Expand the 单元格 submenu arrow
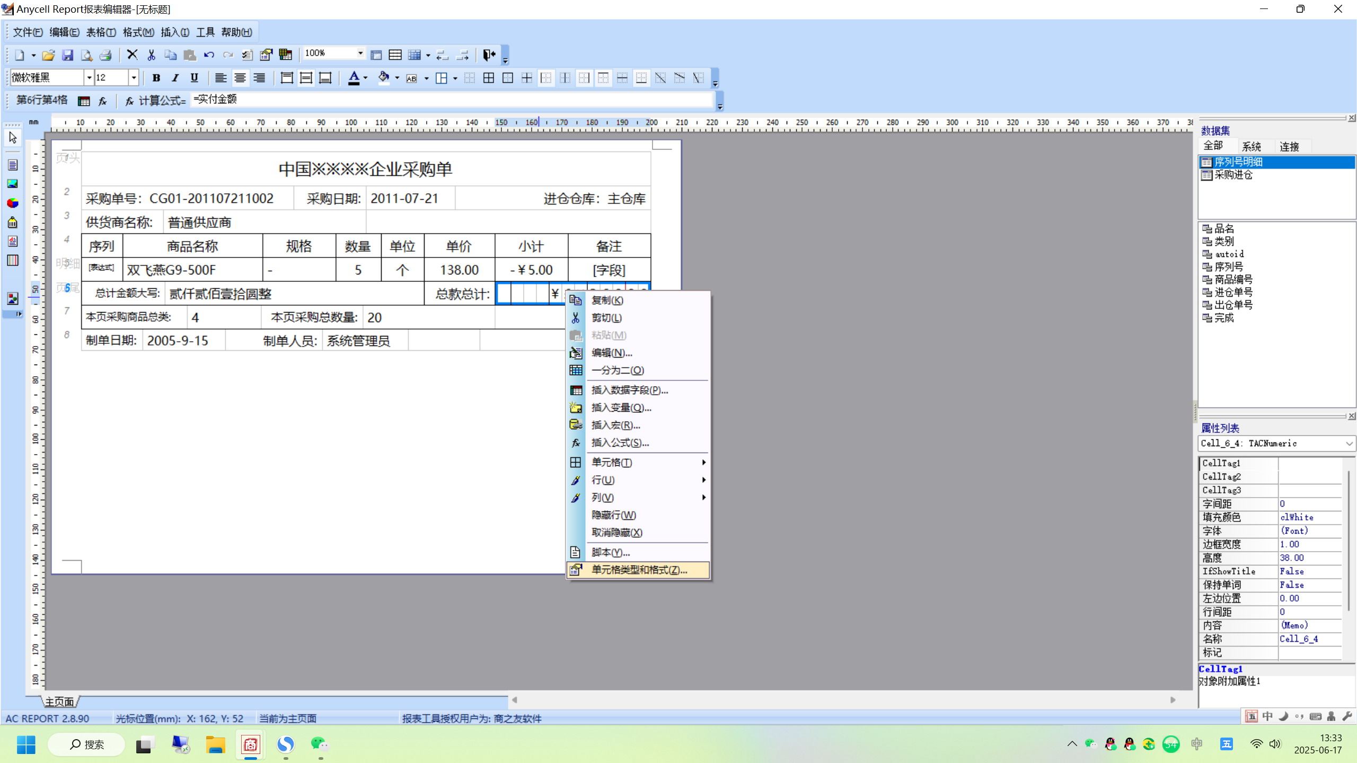Image resolution: width=1357 pixels, height=763 pixels. click(x=703, y=463)
